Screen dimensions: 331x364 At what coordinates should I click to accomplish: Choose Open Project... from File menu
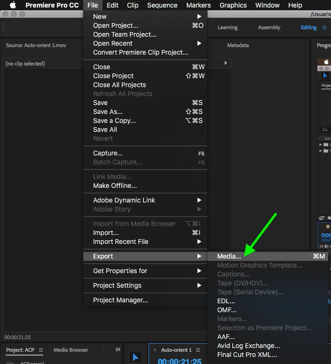145,25
